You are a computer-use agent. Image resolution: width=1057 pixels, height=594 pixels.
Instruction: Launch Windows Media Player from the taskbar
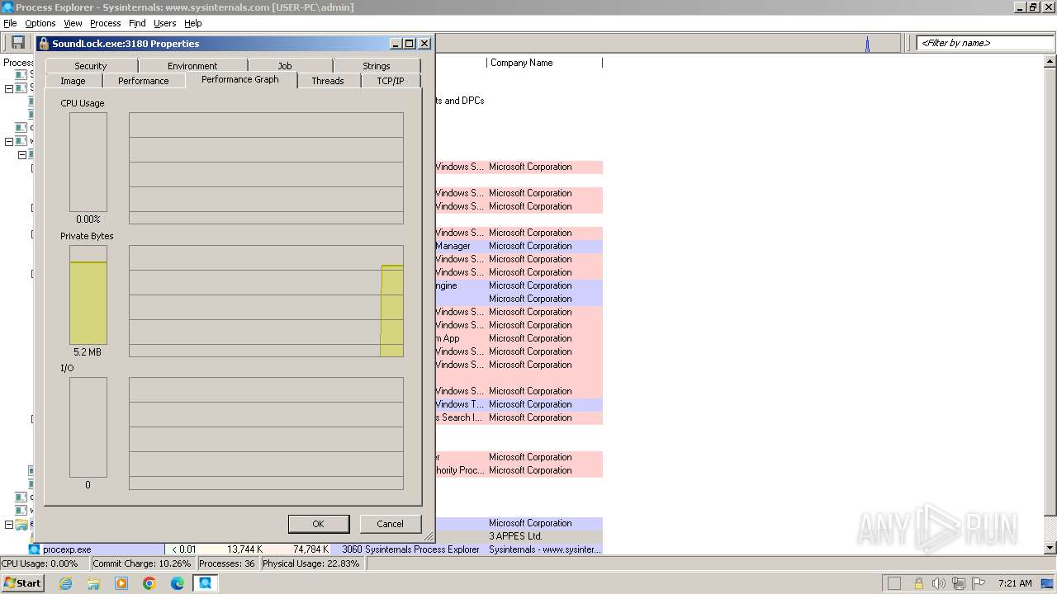[121, 583]
